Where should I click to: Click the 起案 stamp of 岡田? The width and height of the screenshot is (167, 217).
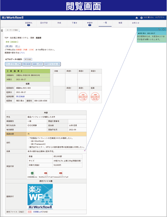95,97
